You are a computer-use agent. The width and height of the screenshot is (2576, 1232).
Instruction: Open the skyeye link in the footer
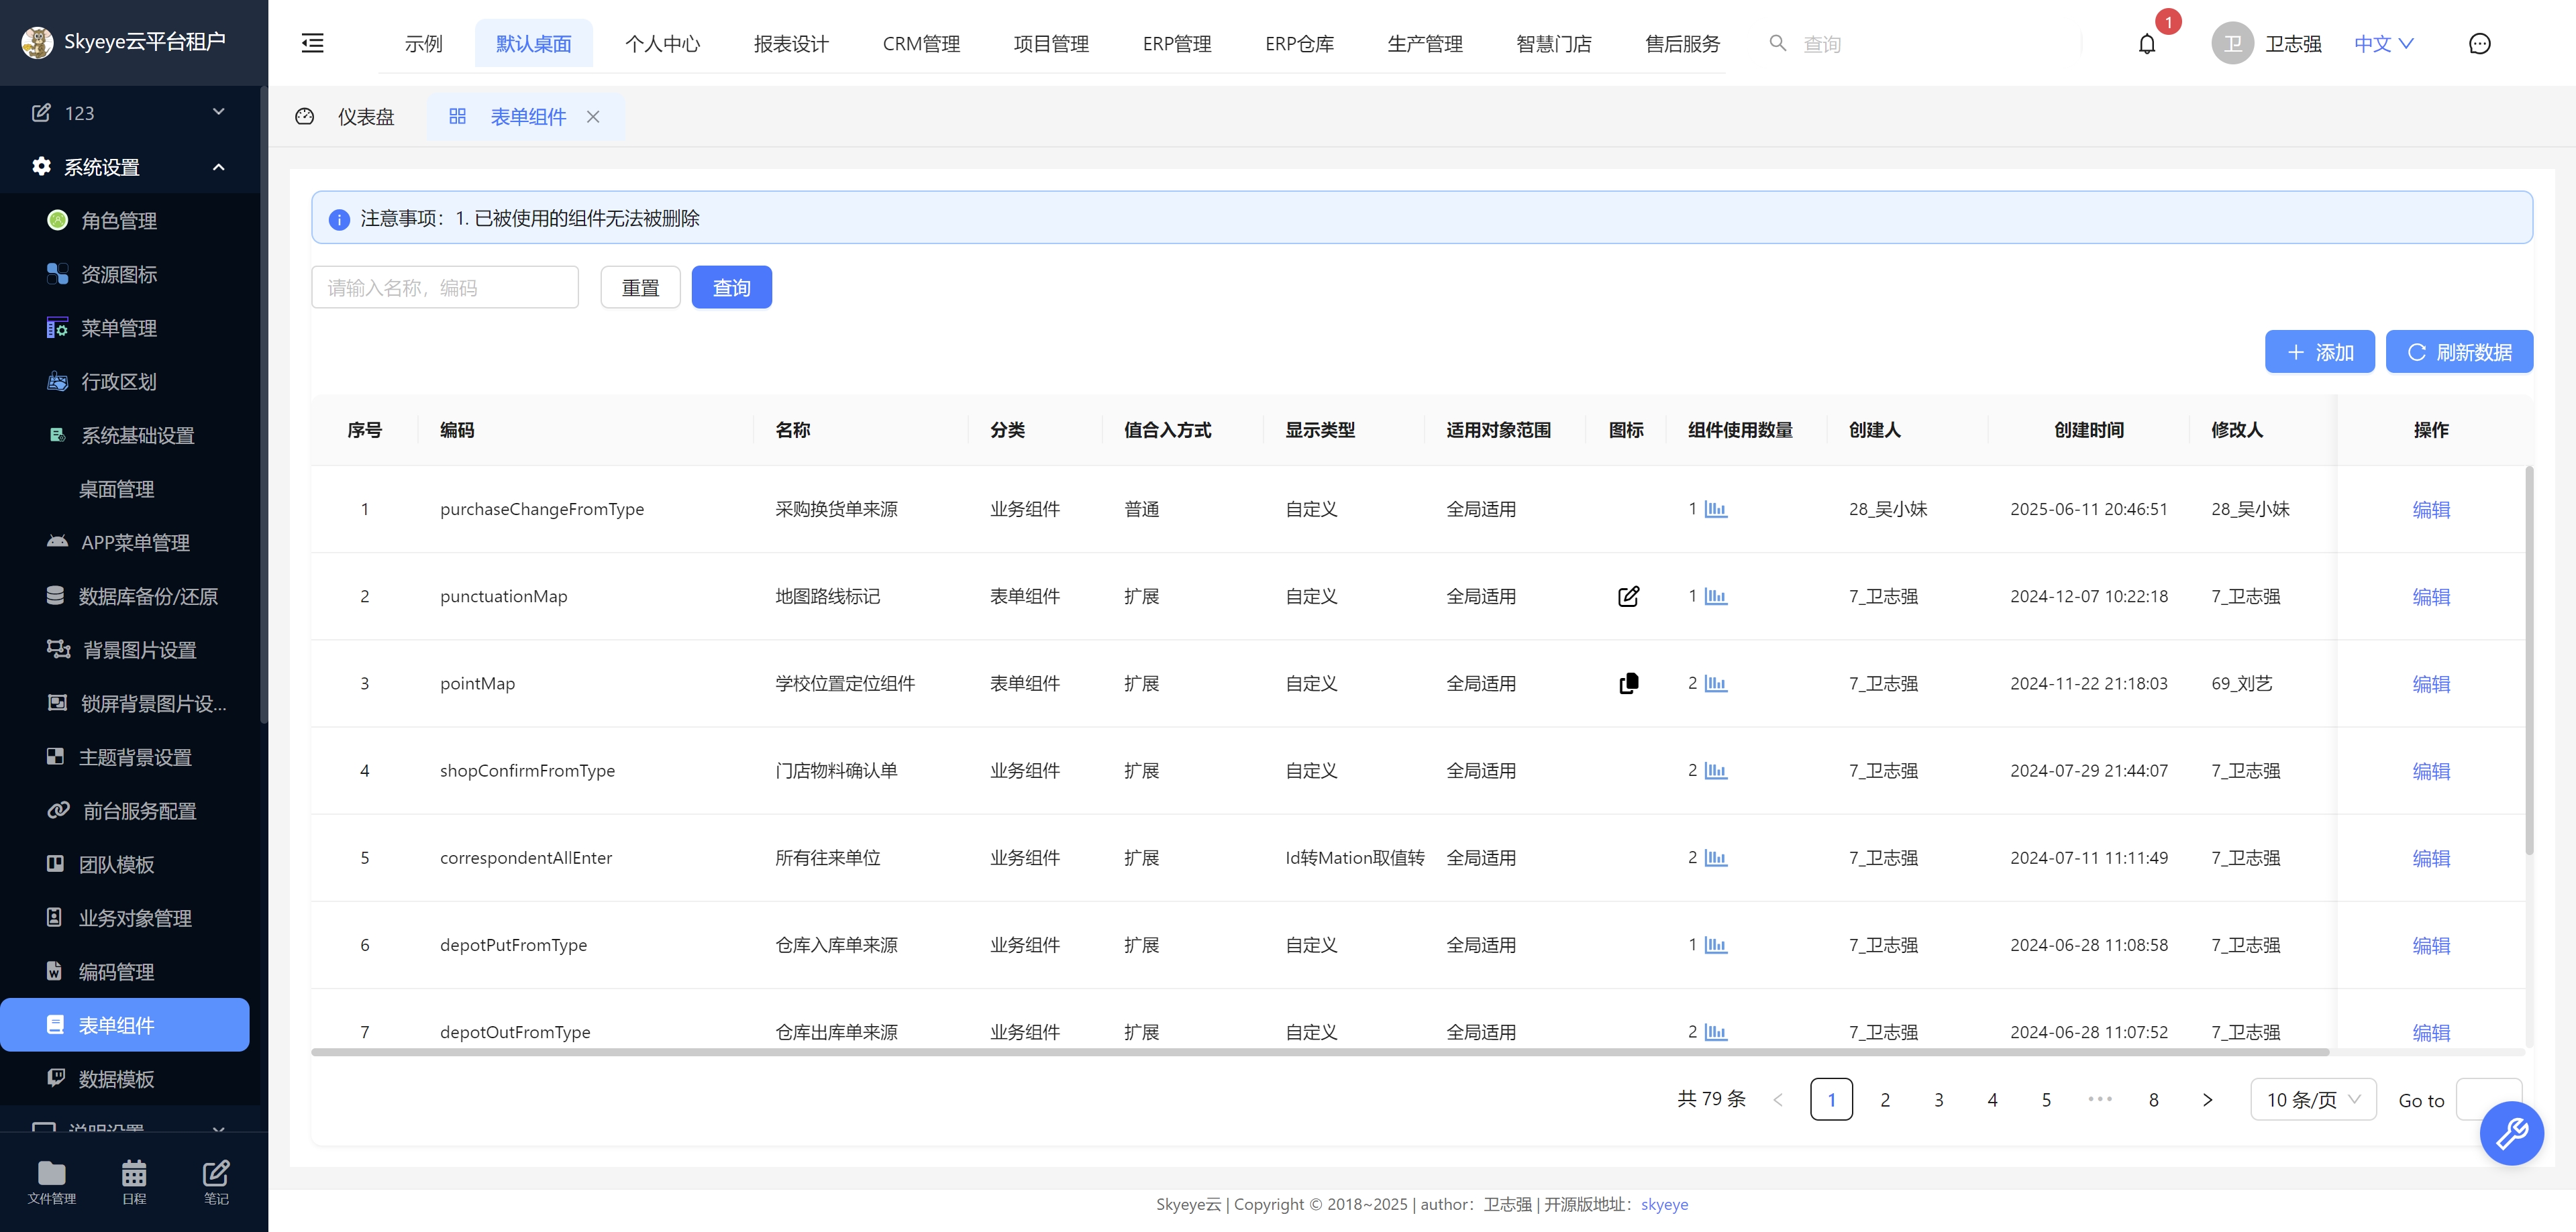(x=1665, y=1204)
